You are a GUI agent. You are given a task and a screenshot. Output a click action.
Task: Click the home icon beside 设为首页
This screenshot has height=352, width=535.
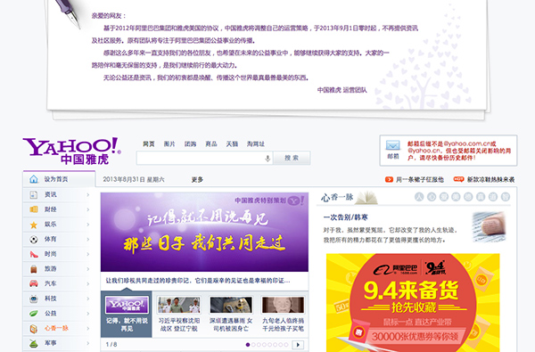pos(34,179)
